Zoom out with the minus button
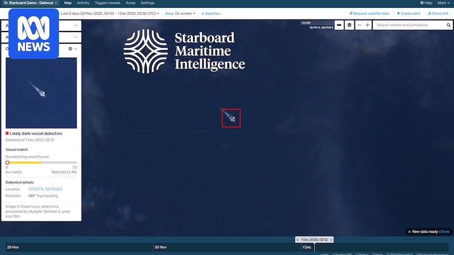The width and height of the screenshot is (454, 255). pyautogui.click(x=359, y=25)
